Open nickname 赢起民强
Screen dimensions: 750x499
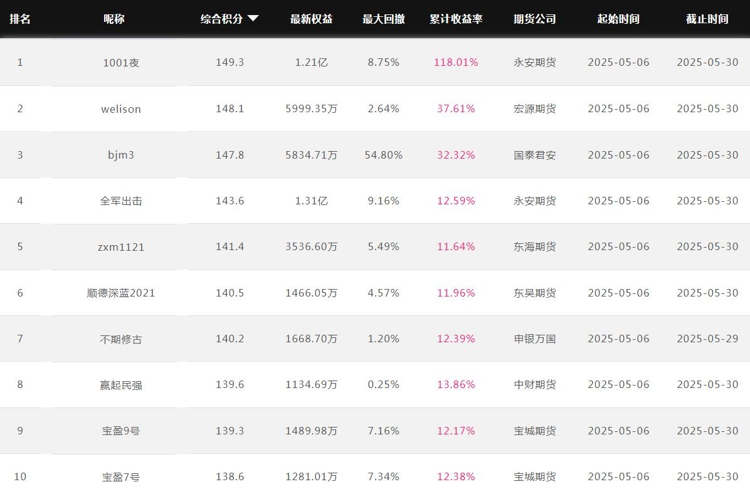click(x=121, y=385)
